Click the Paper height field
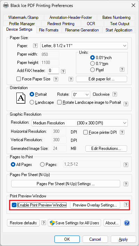The image size is (139, 246). (x=50, y=63)
